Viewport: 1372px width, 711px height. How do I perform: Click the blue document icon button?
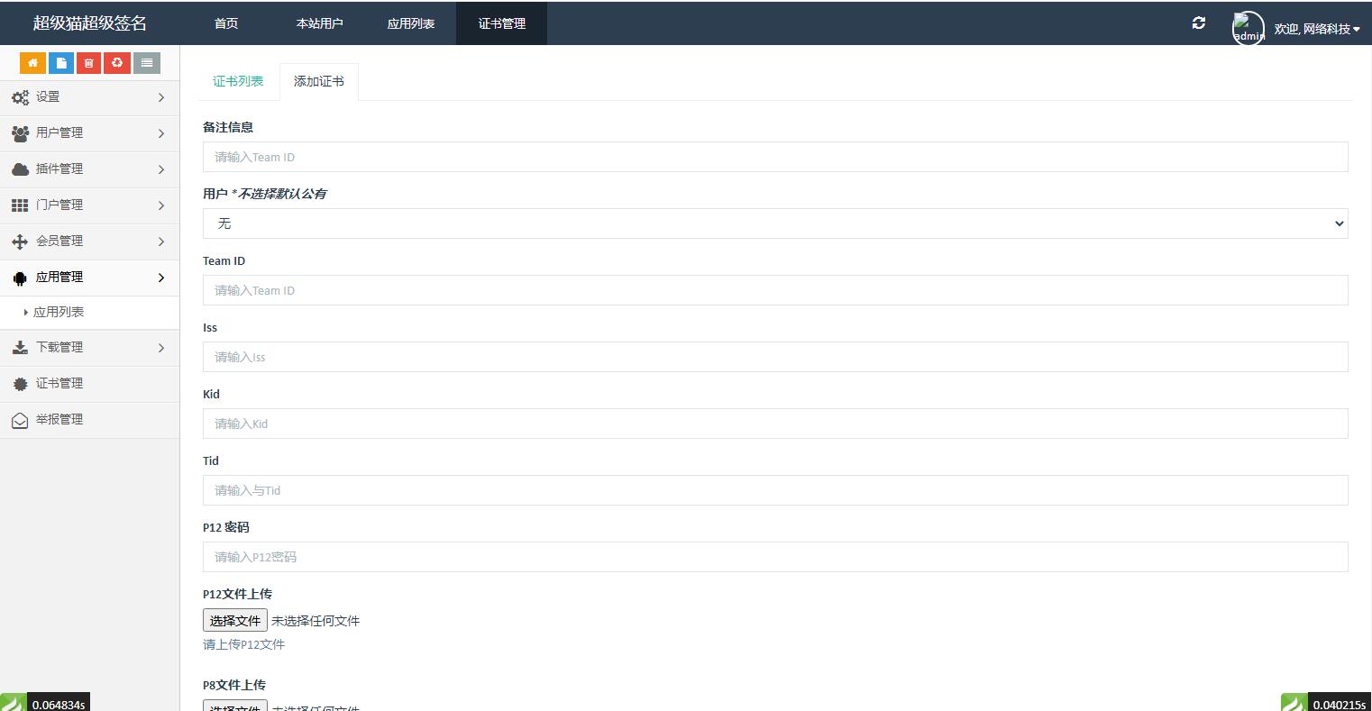click(60, 63)
